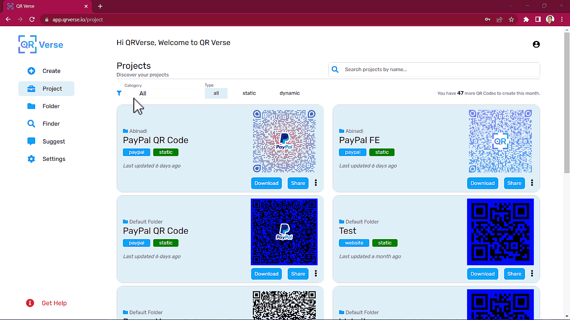This screenshot has height=320, width=570.
Task: Open more options for Abinadi PayPal QR Code
Action: [x=316, y=183]
